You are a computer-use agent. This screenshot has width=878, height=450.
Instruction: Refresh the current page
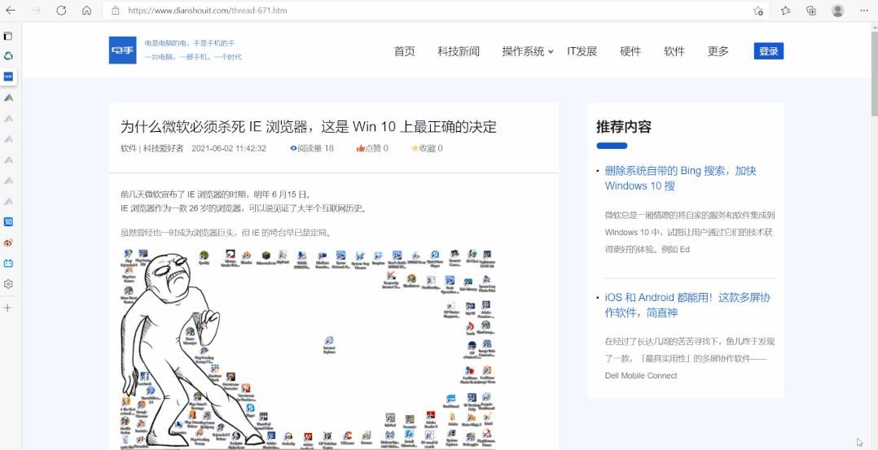tap(61, 11)
